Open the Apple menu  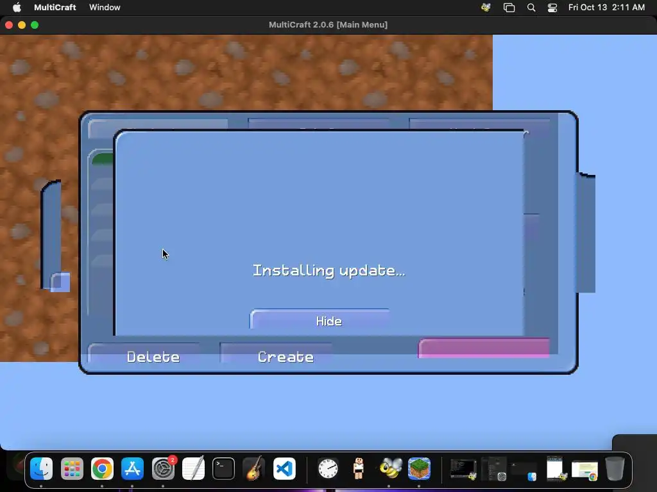[17, 7]
